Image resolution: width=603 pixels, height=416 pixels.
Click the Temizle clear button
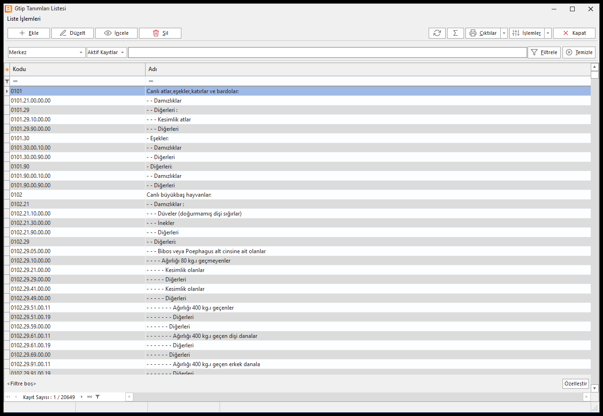point(579,52)
